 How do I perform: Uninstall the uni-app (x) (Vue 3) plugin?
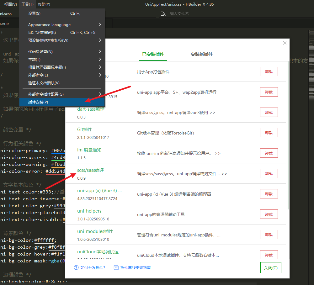[x=269, y=194]
